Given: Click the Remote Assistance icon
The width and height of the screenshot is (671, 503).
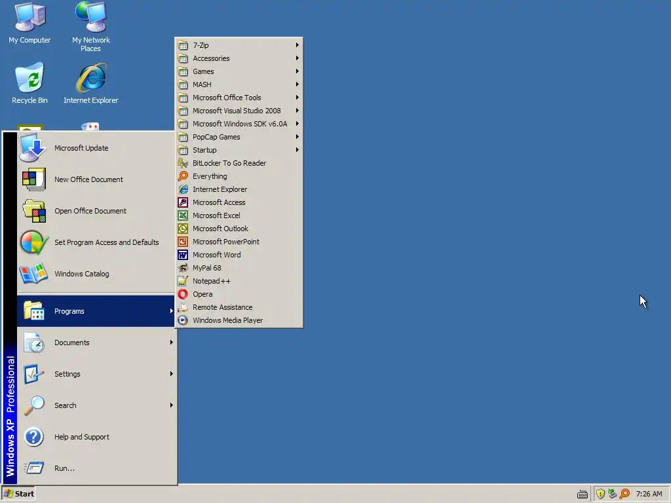Looking at the screenshot, I should pos(183,307).
